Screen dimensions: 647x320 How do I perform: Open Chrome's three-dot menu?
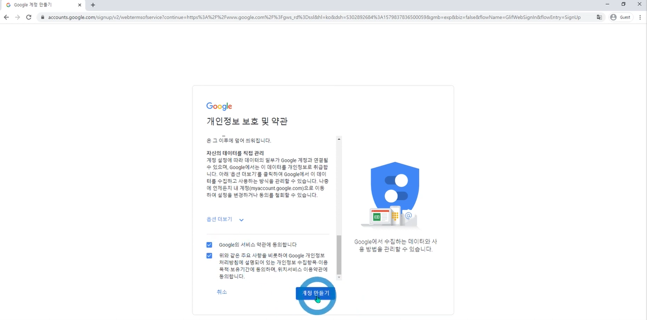[640, 17]
